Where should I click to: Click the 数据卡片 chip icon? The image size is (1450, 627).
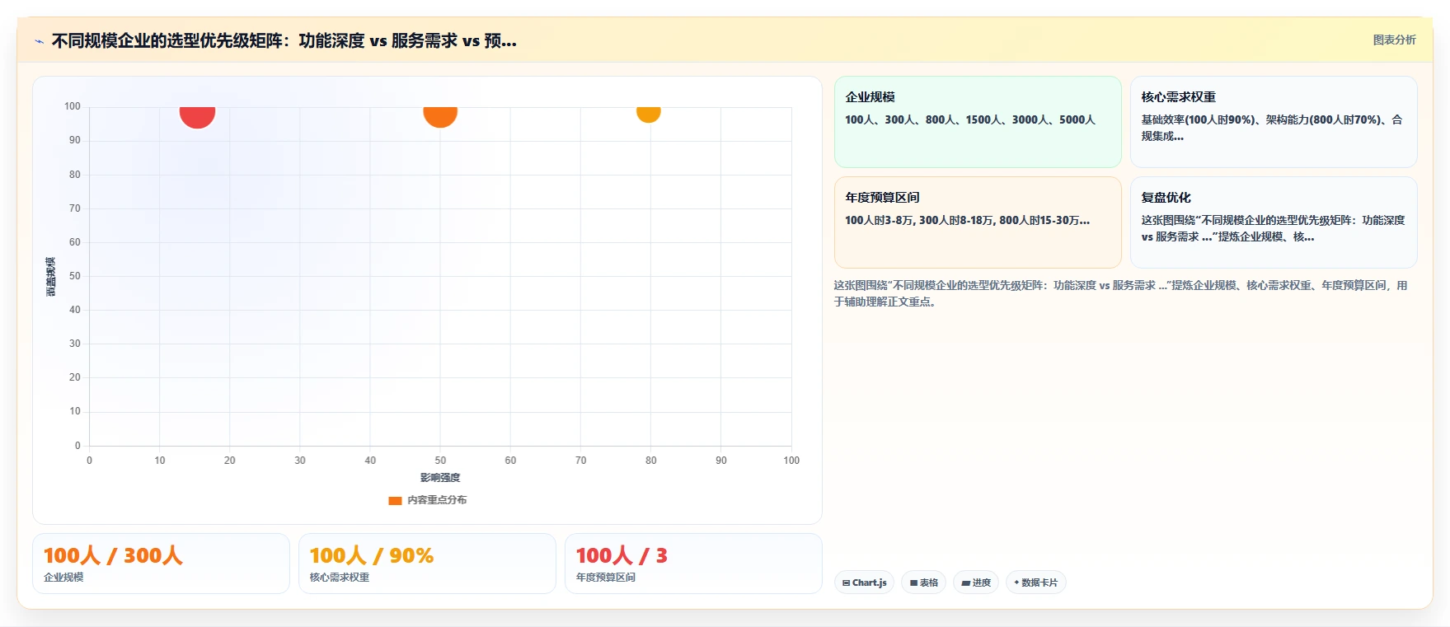click(x=1016, y=583)
